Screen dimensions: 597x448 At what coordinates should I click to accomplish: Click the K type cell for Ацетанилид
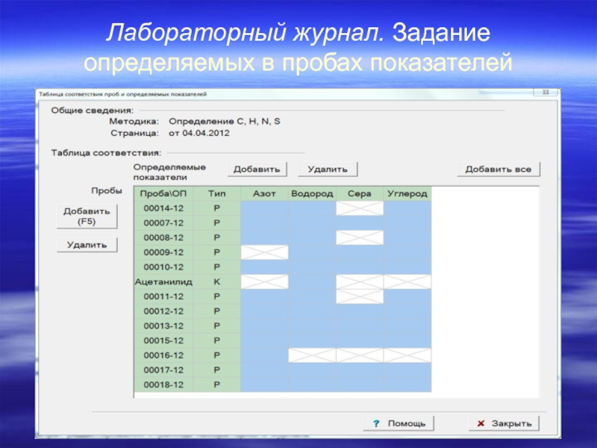point(216,282)
